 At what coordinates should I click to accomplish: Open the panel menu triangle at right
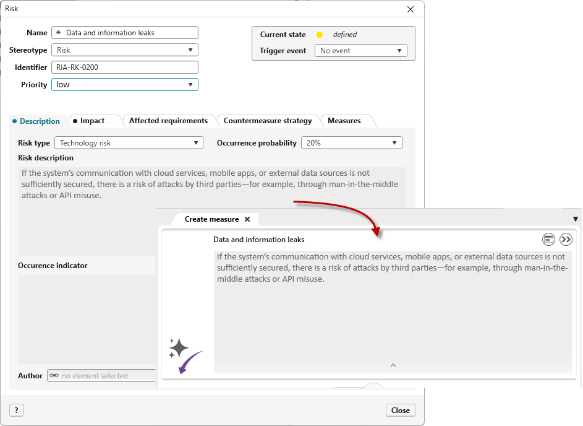click(x=576, y=219)
